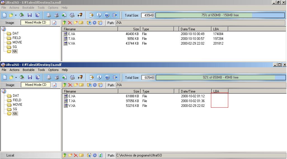Click Open file icon in active window
Image resolution: width=287 pixels, height=159 pixels.
11,77
